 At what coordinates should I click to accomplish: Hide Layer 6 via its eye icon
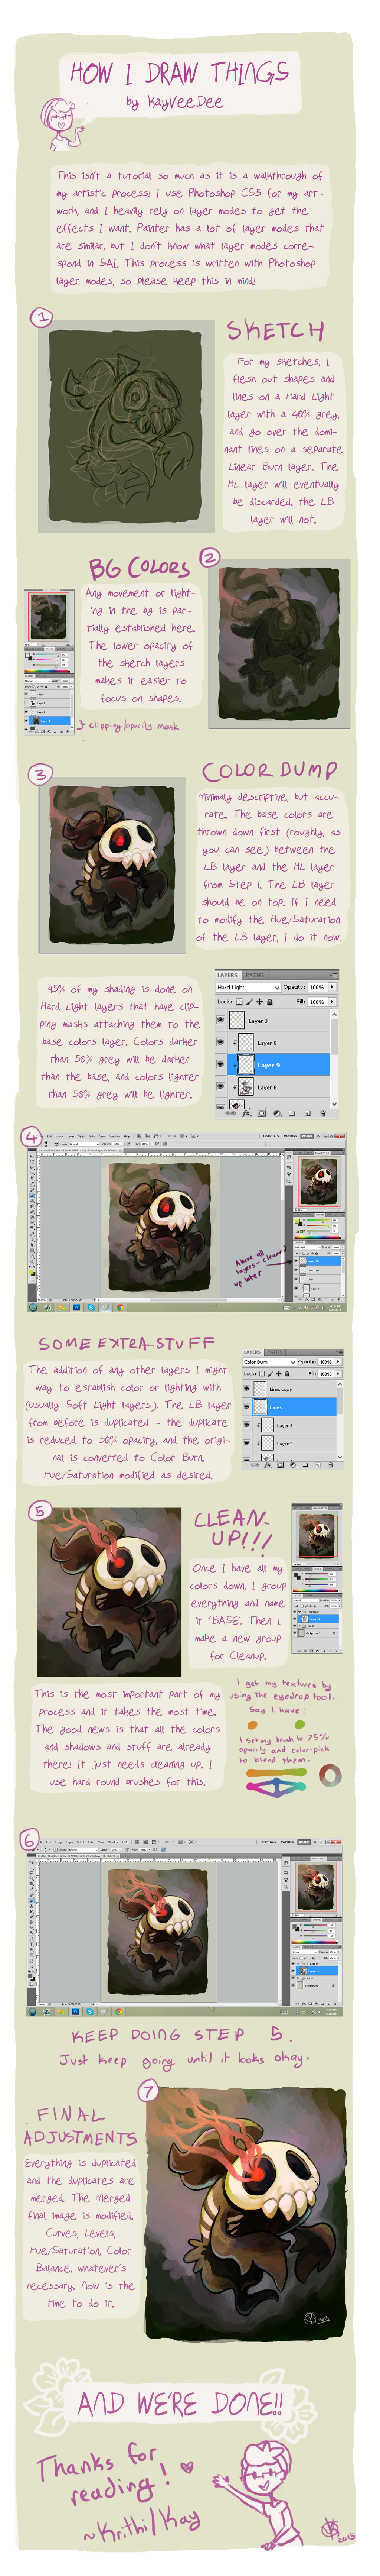220,1087
